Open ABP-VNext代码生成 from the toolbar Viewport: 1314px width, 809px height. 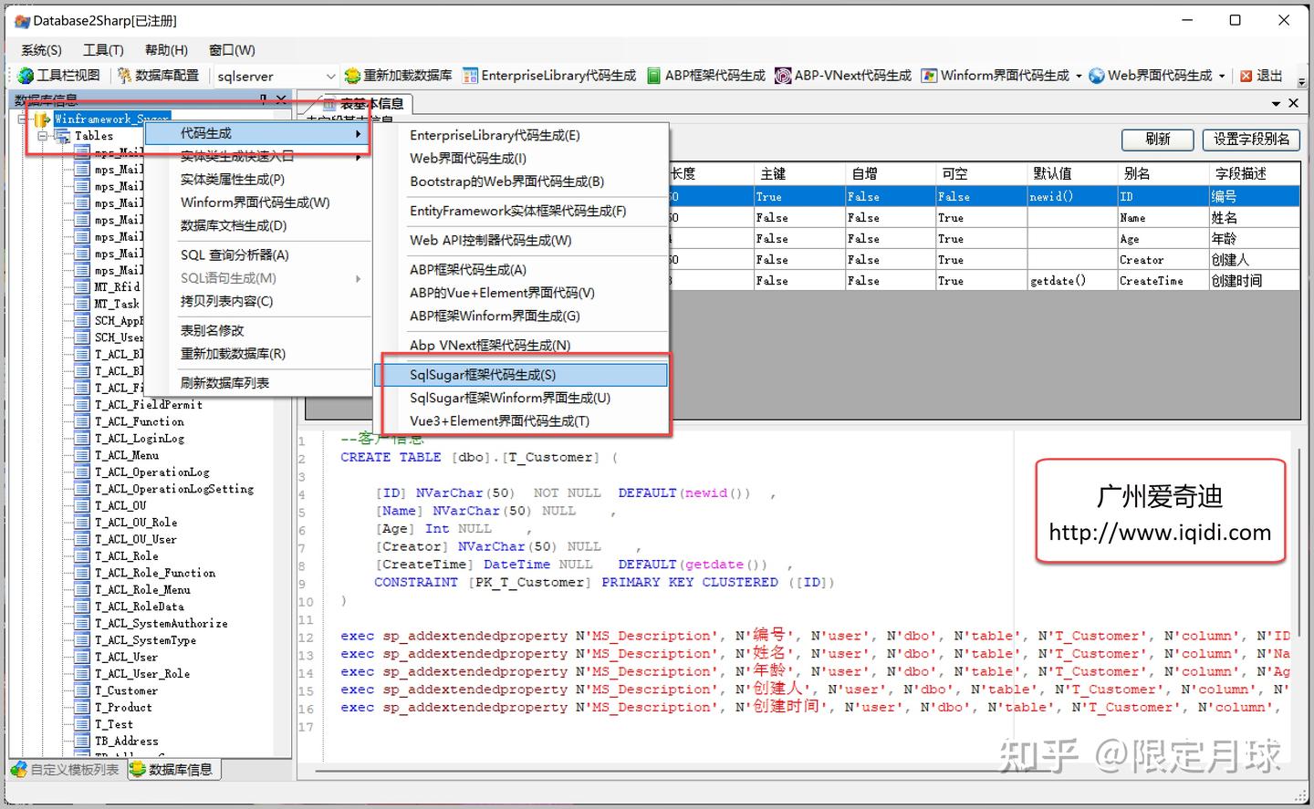point(842,76)
